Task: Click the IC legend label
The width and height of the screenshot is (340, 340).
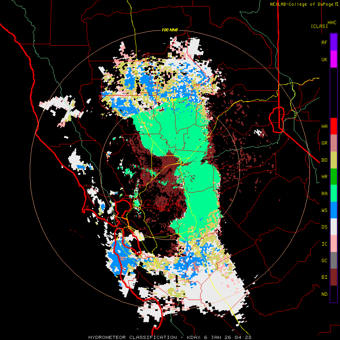Action: (324, 244)
